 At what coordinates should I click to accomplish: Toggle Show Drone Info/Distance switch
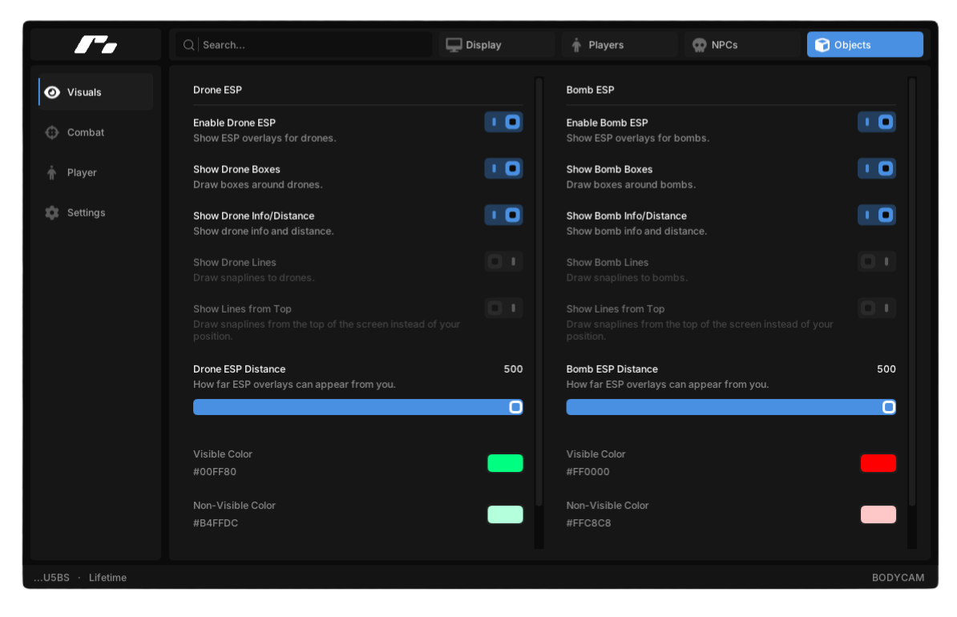click(x=503, y=215)
